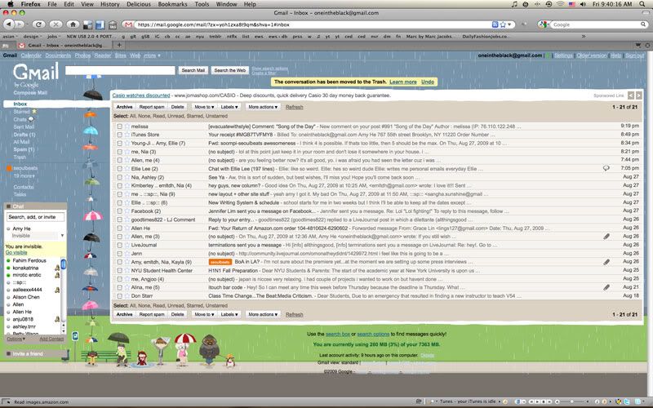Click the Delicious bookmarks toolbar icon
Screen dimensions: 653x408
pos(88,25)
